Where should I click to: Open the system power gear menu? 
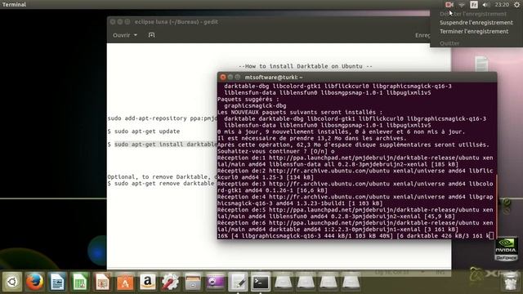(516, 4)
